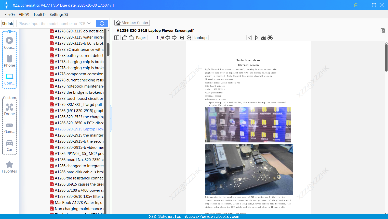
Task: Click the VIP section label
Action: (9, 31)
